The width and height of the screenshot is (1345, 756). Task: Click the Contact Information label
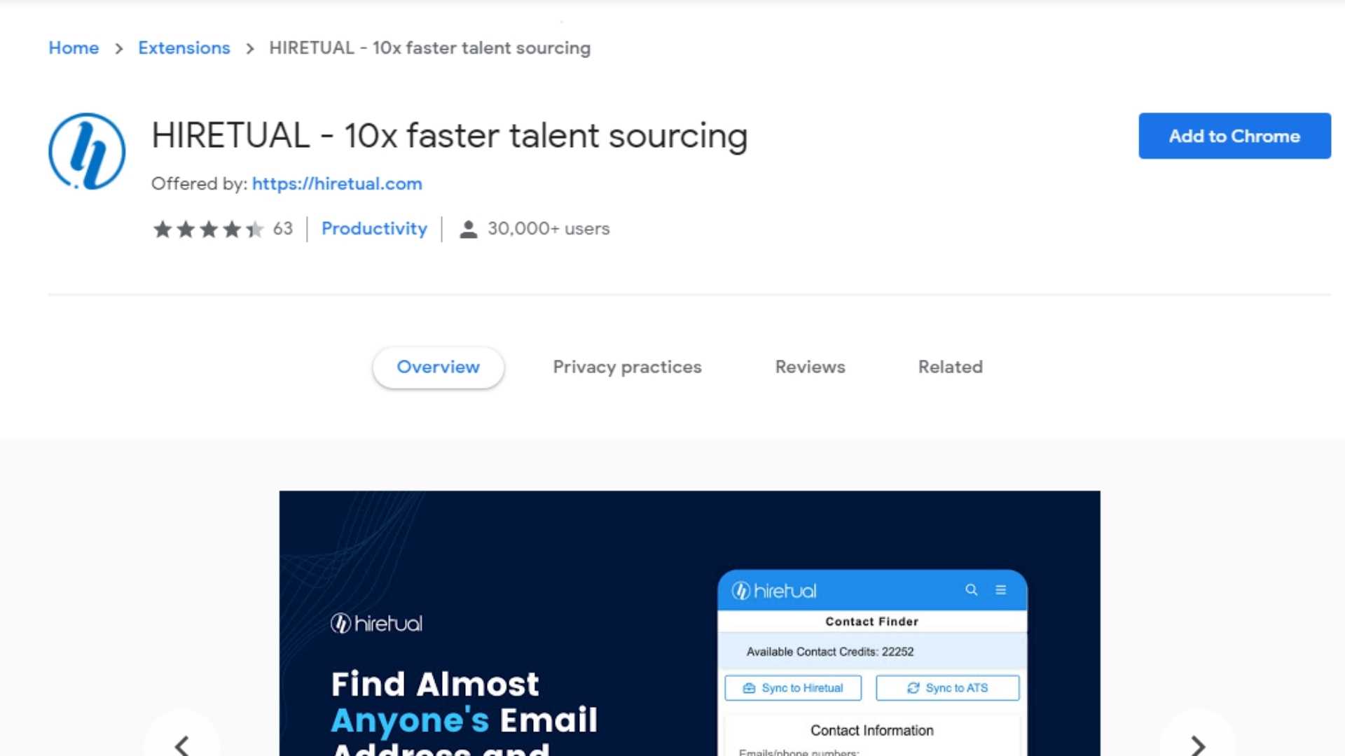click(x=871, y=731)
